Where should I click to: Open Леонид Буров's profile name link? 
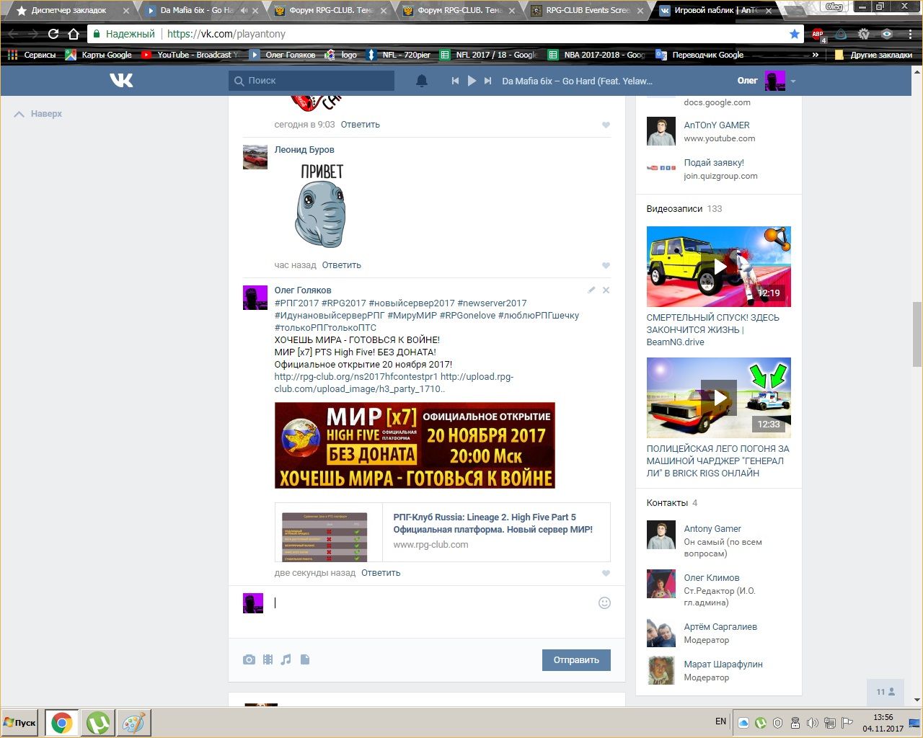click(304, 150)
